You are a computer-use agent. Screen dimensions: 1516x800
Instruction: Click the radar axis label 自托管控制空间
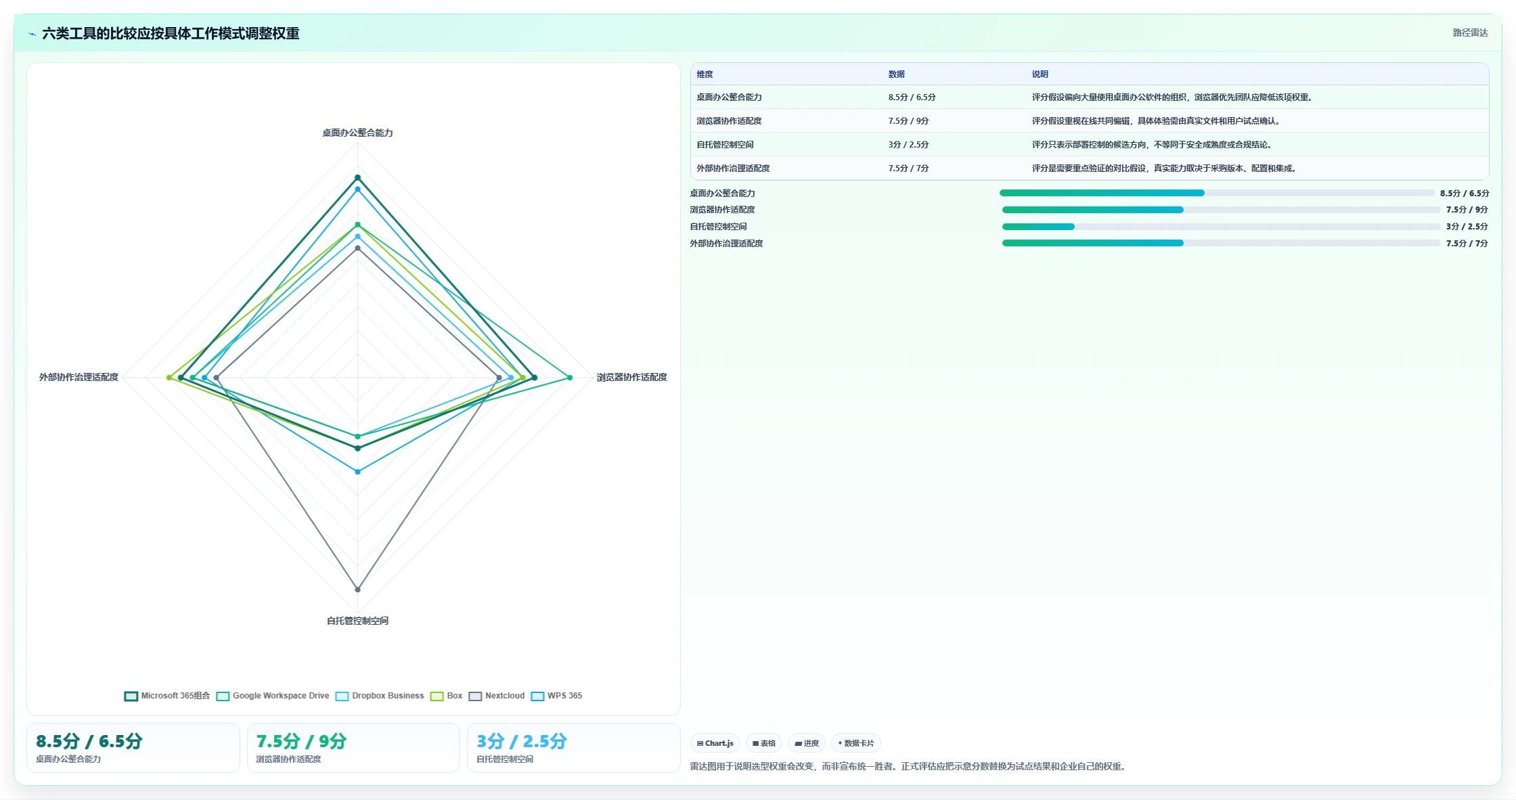click(357, 621)
